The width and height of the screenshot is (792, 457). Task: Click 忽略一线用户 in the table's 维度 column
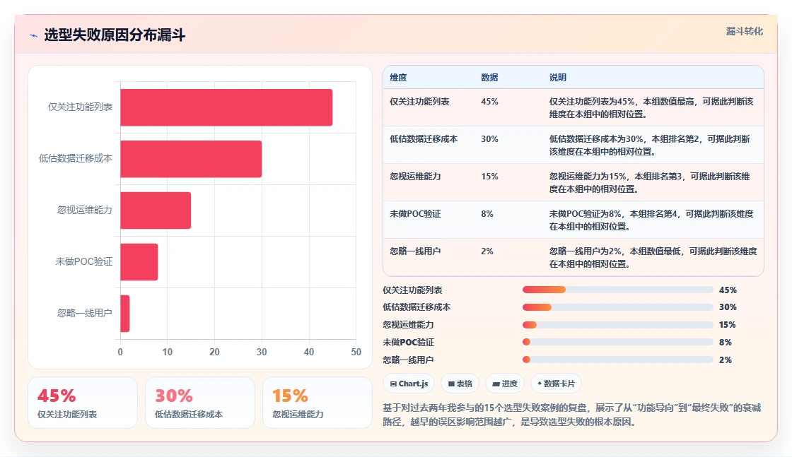click(x=415, y=251)
